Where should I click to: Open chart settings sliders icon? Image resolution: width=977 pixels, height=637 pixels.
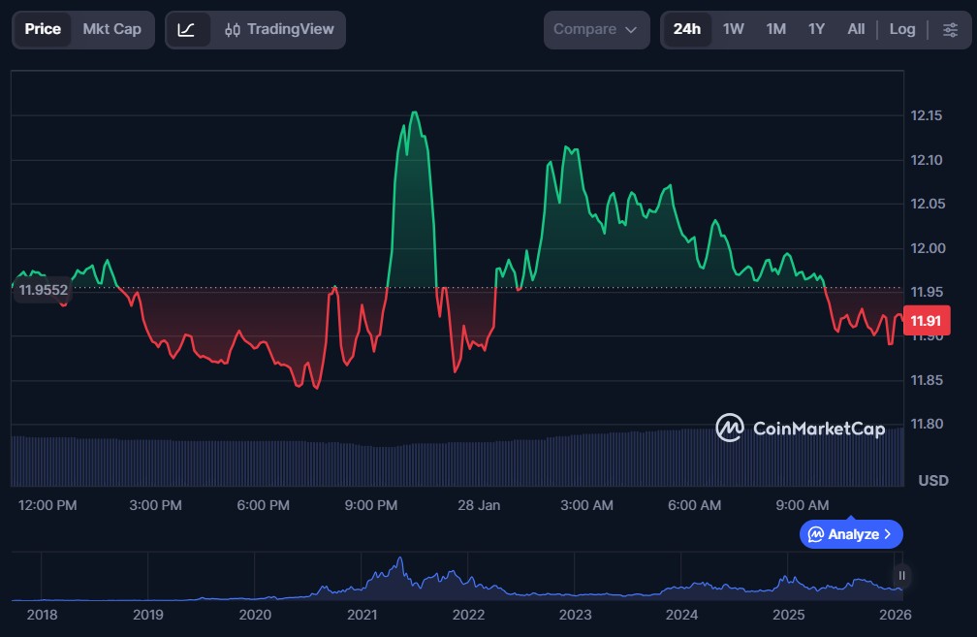pyautogui.click(x=949, y=30)
